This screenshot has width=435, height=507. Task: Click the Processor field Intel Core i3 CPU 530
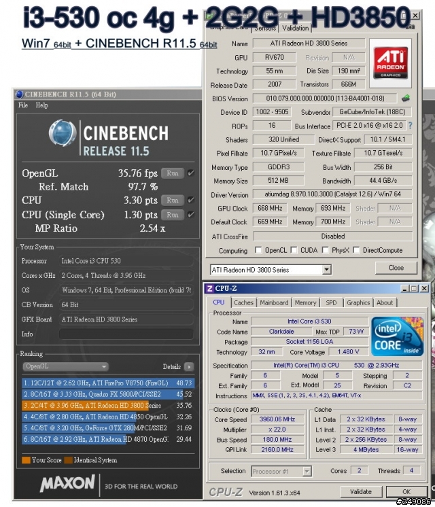pyautogui.click(x=126, y=261)
